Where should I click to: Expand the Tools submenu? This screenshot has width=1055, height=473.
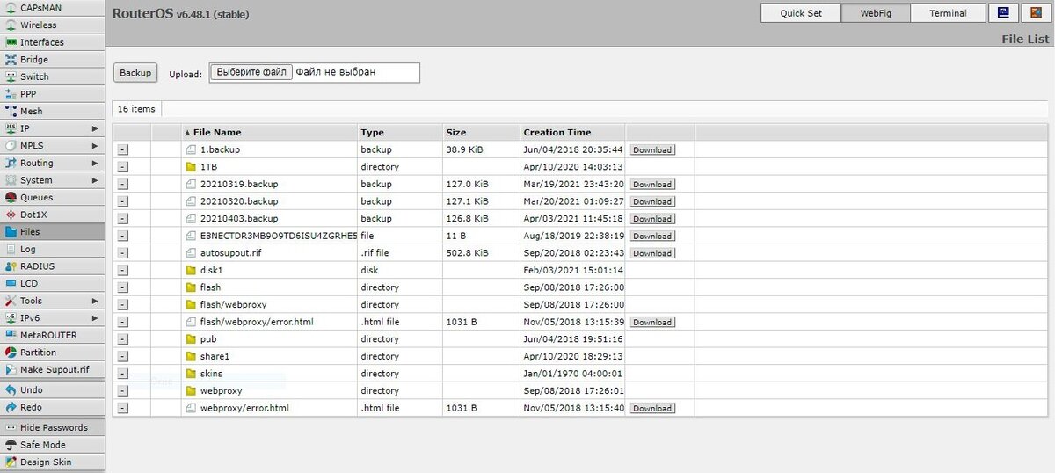(x=53, y=301)
